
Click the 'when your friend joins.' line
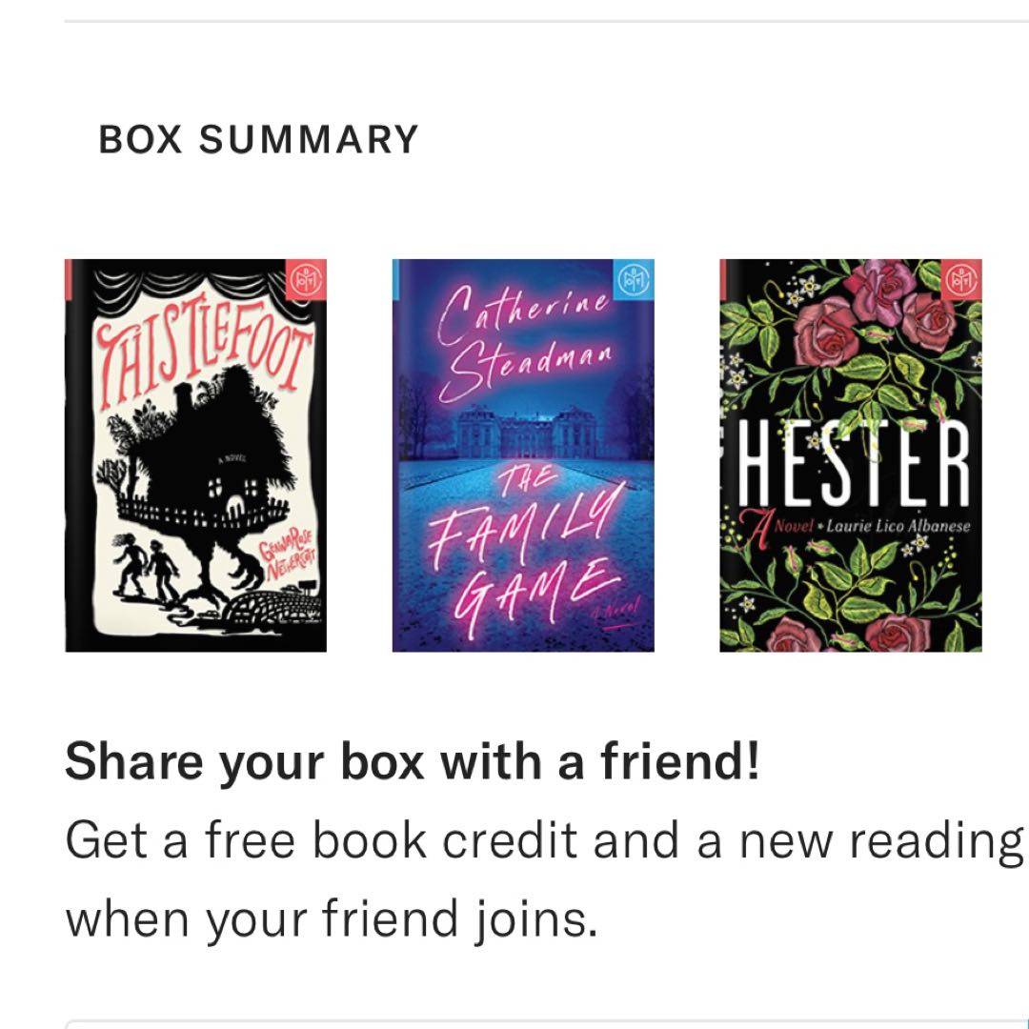[331, 919]
